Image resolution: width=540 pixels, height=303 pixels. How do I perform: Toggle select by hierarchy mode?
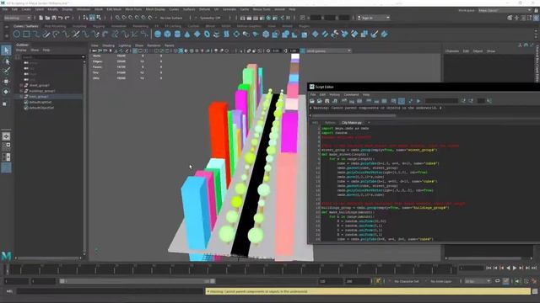pos(86,18)
